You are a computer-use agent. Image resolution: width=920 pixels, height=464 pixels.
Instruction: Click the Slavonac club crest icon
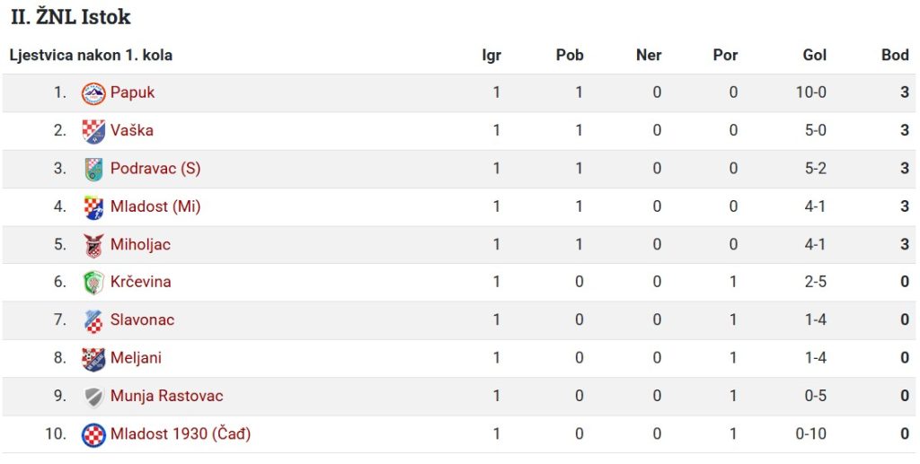(x=93, y=321)
